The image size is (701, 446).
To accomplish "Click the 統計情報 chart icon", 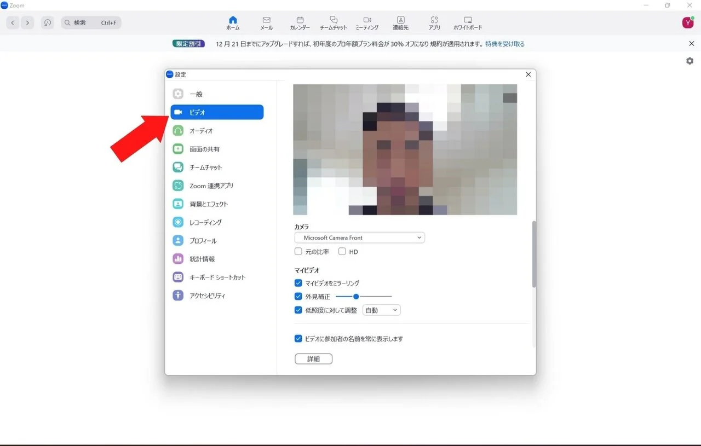I will point(178,259).
